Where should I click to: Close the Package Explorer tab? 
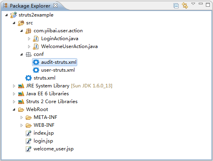click(55, 6)
